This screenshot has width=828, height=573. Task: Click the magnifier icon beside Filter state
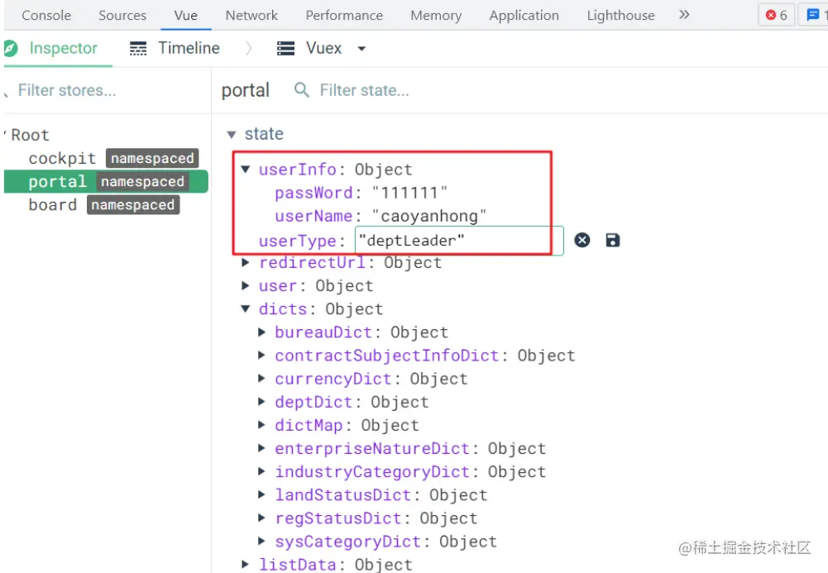[x=302, y=89]
